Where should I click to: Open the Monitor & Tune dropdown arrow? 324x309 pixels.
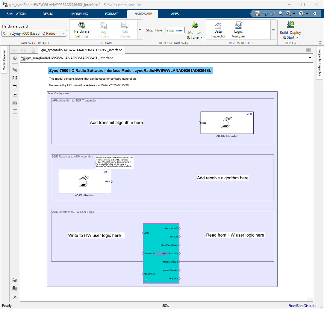(202, 38)
